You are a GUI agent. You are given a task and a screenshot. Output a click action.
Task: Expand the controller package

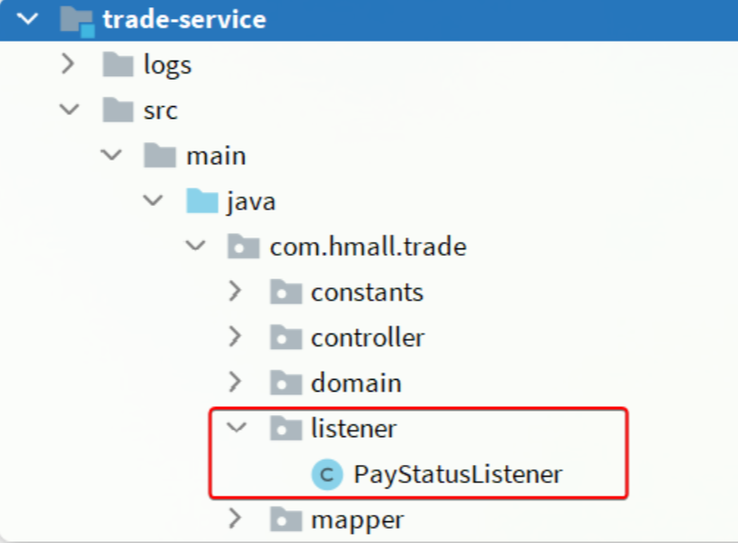[235, 337]
